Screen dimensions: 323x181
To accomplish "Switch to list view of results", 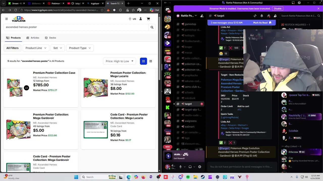I will click(151, 61).
